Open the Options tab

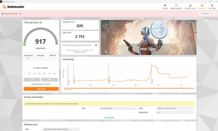[212, 7]
